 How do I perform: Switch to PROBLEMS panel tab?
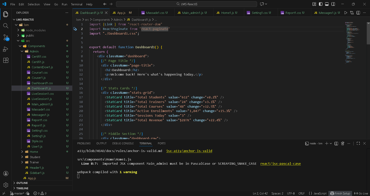[84, 143]
